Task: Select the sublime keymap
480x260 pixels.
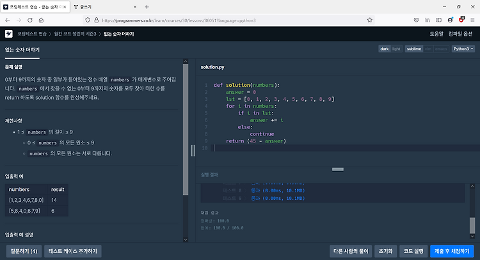Action: [414, 49]
